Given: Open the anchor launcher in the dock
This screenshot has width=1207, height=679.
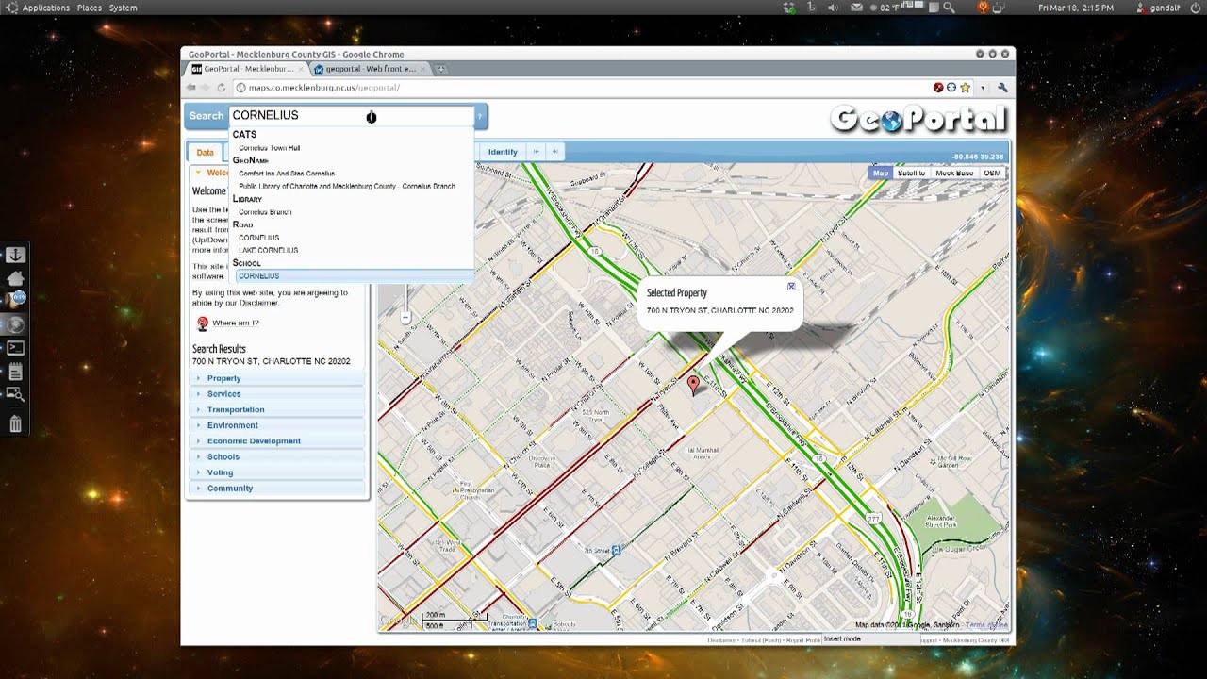Looking at the screenshot, I should (15, 255).
